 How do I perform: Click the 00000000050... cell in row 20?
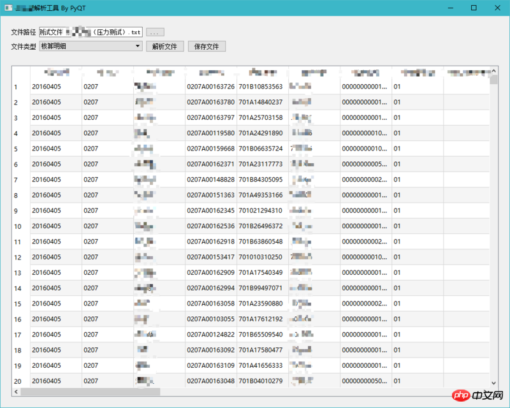coord(366,381)
